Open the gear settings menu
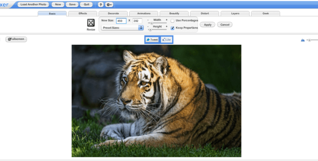This screenshot has width=318, height=161. click(109, 4)
